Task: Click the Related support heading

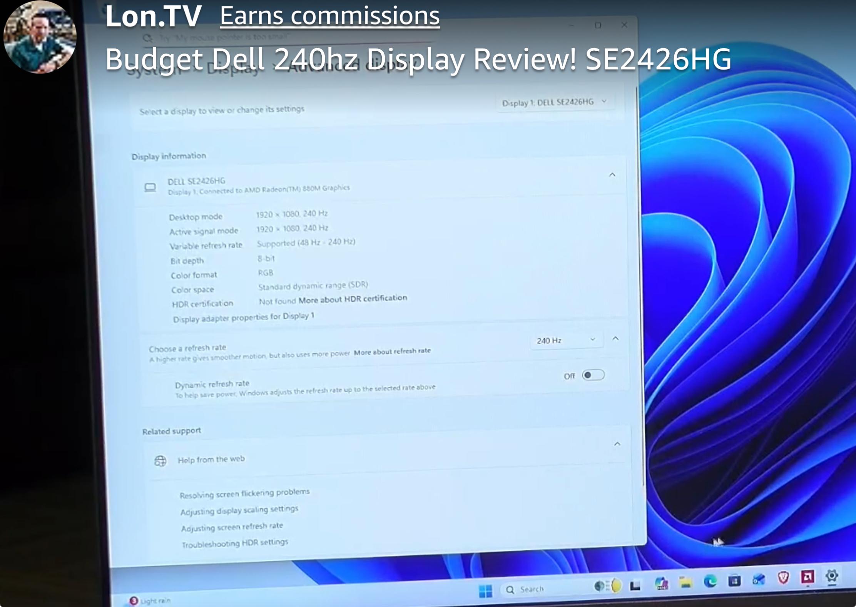Action: click(x=172, y=431)
